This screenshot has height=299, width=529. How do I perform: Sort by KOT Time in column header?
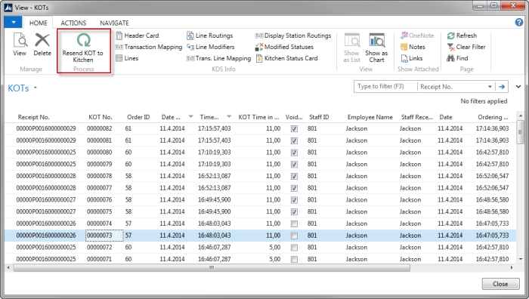(x=258, y=117)
